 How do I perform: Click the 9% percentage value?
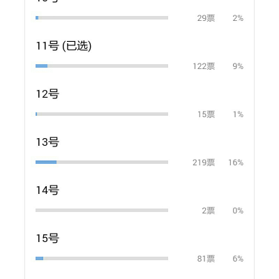tap(238, 66)
